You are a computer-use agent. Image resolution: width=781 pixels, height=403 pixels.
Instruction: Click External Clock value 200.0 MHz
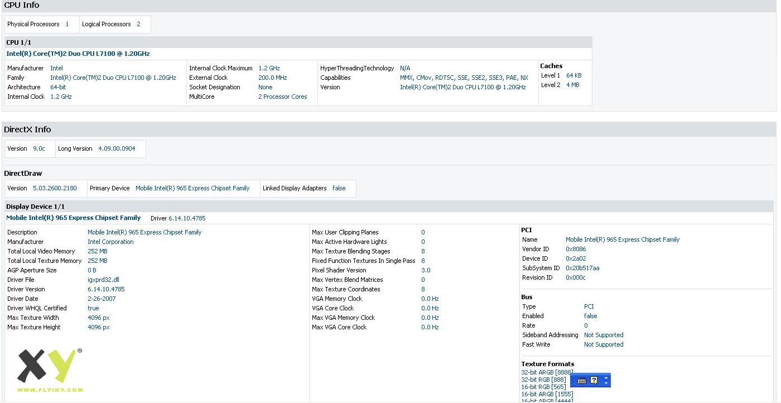[273, 78]
